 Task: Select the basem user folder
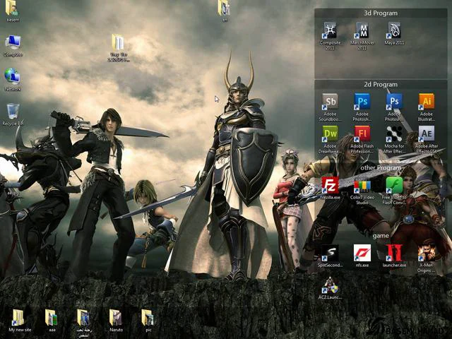(x=13, y=11)
